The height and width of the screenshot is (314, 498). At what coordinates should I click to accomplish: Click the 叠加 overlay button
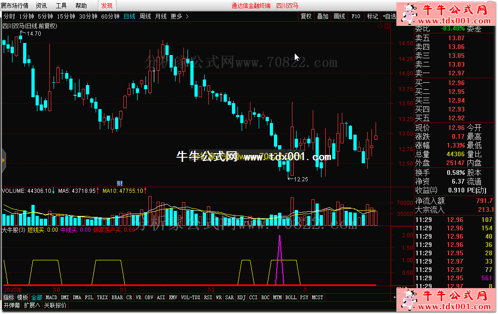tap(322, 16)
